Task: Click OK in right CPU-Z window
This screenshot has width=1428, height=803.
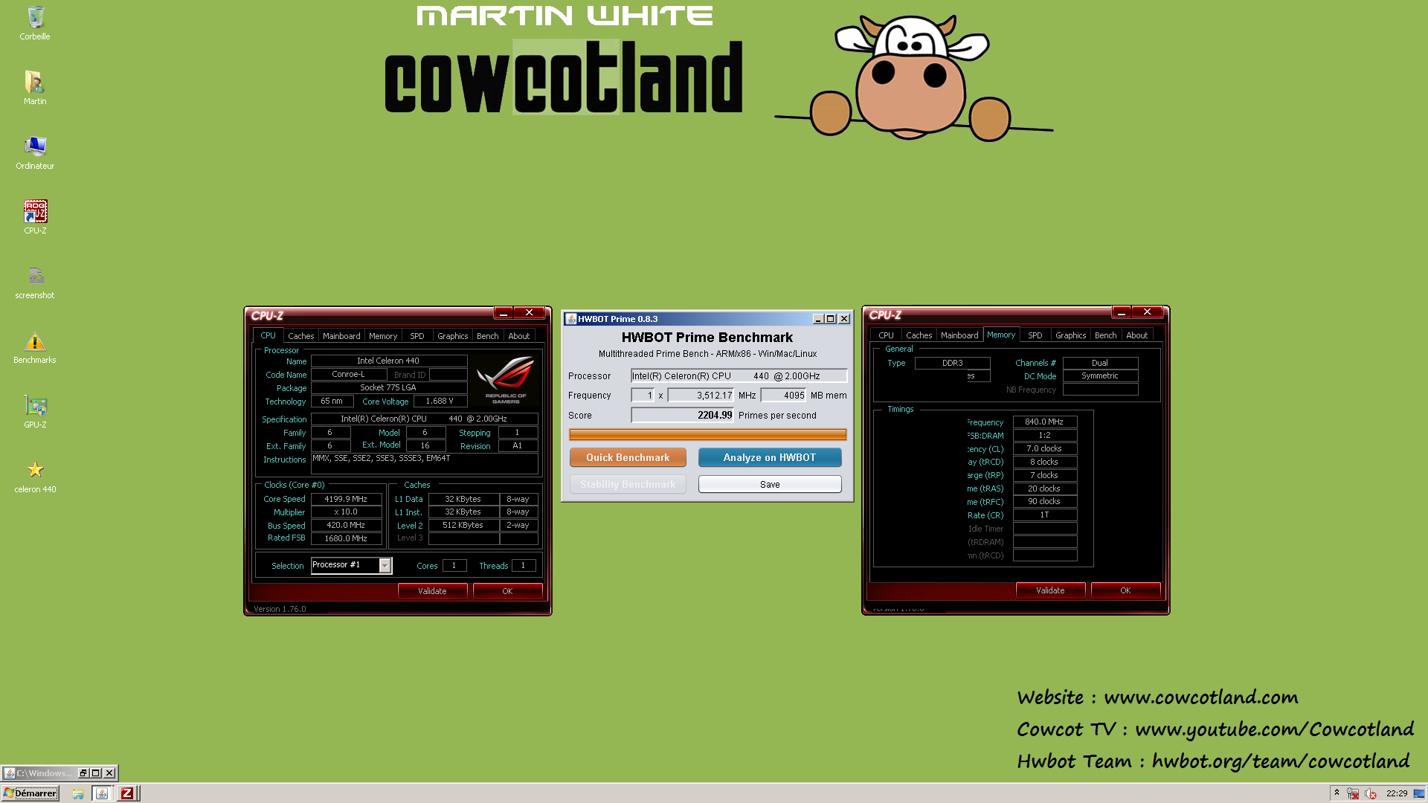Action: [x=1125, y=590]
